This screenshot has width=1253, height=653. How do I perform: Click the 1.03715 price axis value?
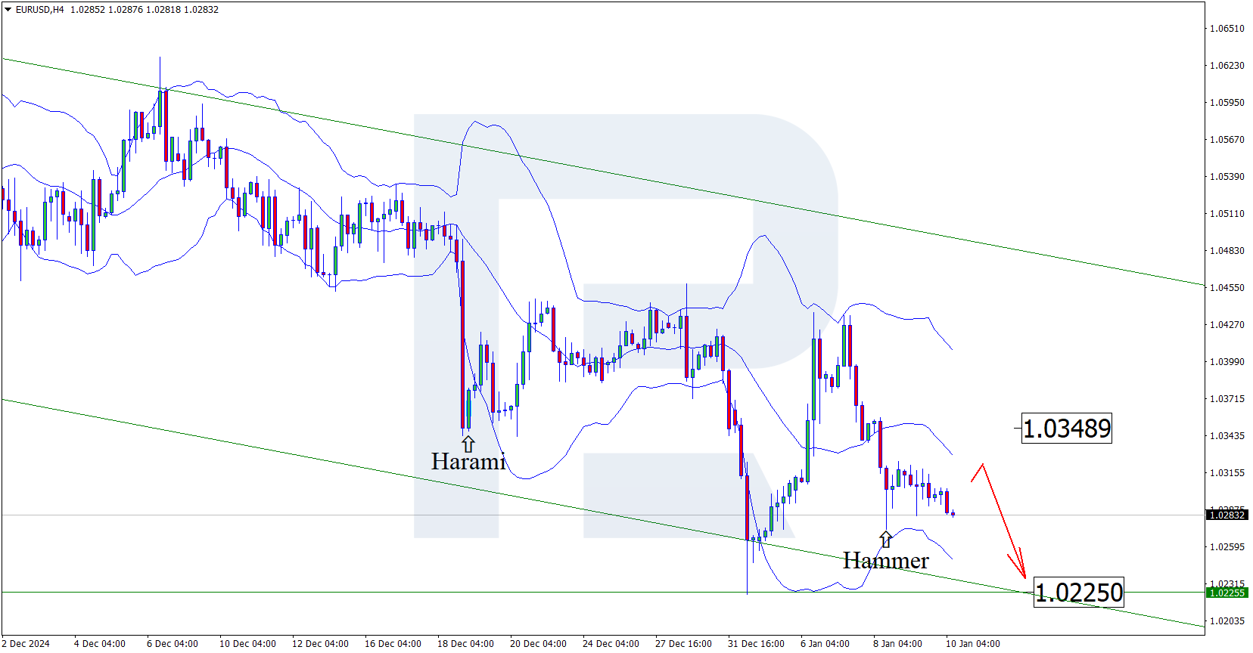pos(1227,399)
